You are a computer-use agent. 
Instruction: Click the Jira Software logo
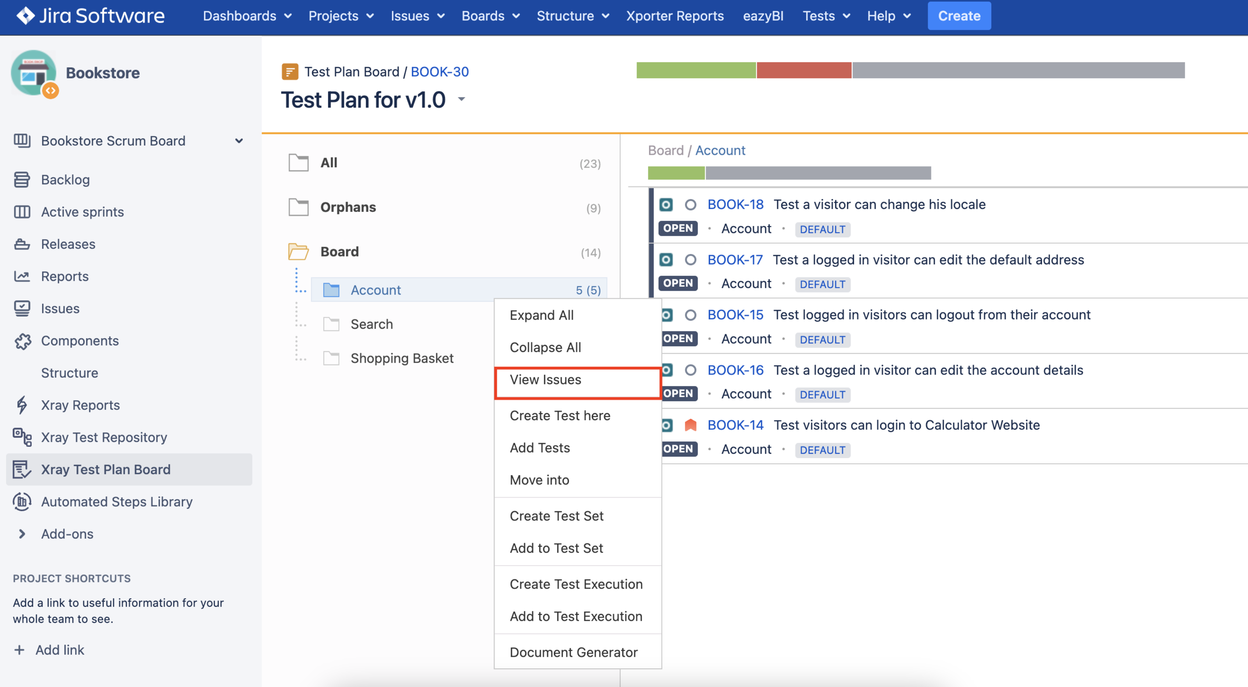point(90,16)
